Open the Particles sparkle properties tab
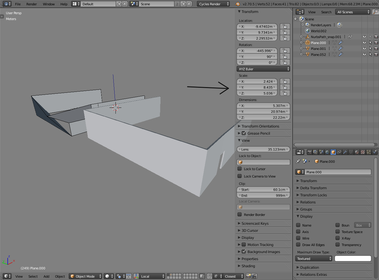 [x=369, y=152]
